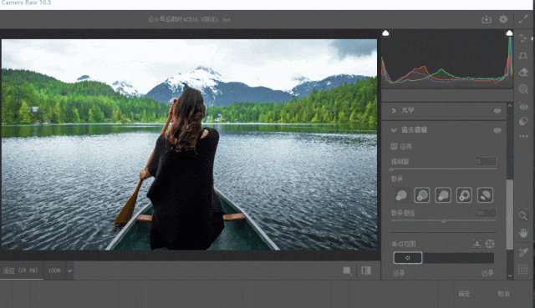Image resolution: width=535 pixels, height=308 pixels.
Task: Click the canoe photo preview
Action: coord(190,144)
